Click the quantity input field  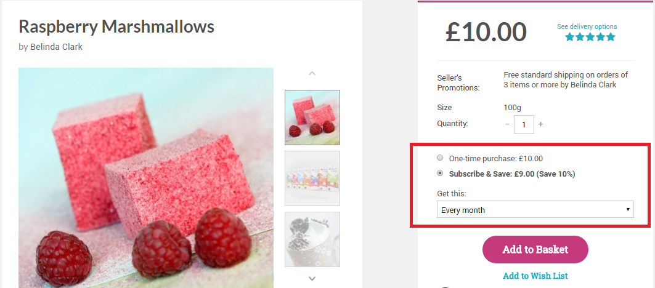(524, 124)
